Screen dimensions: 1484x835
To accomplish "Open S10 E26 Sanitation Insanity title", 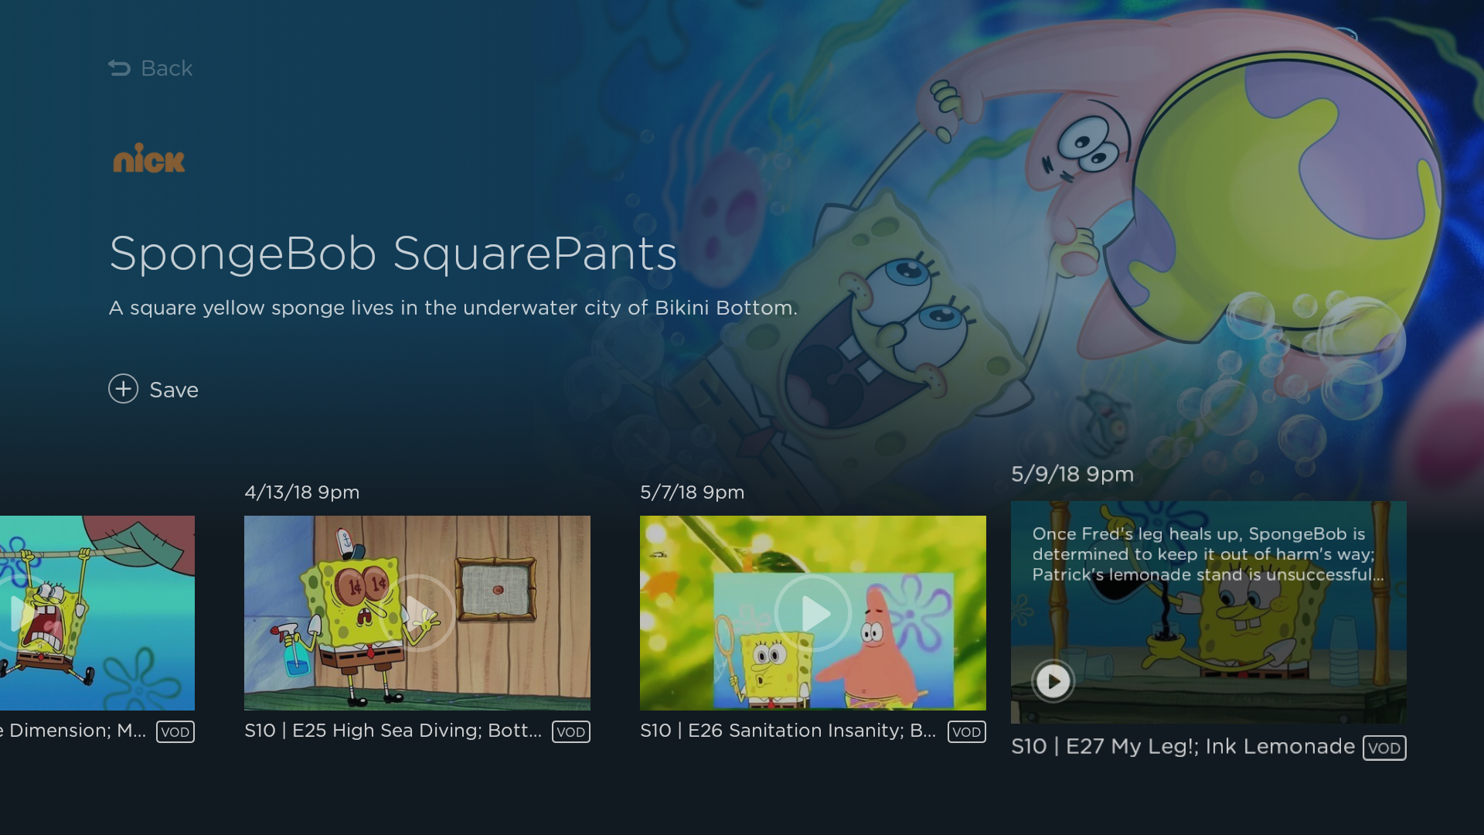I will (788, 731).
